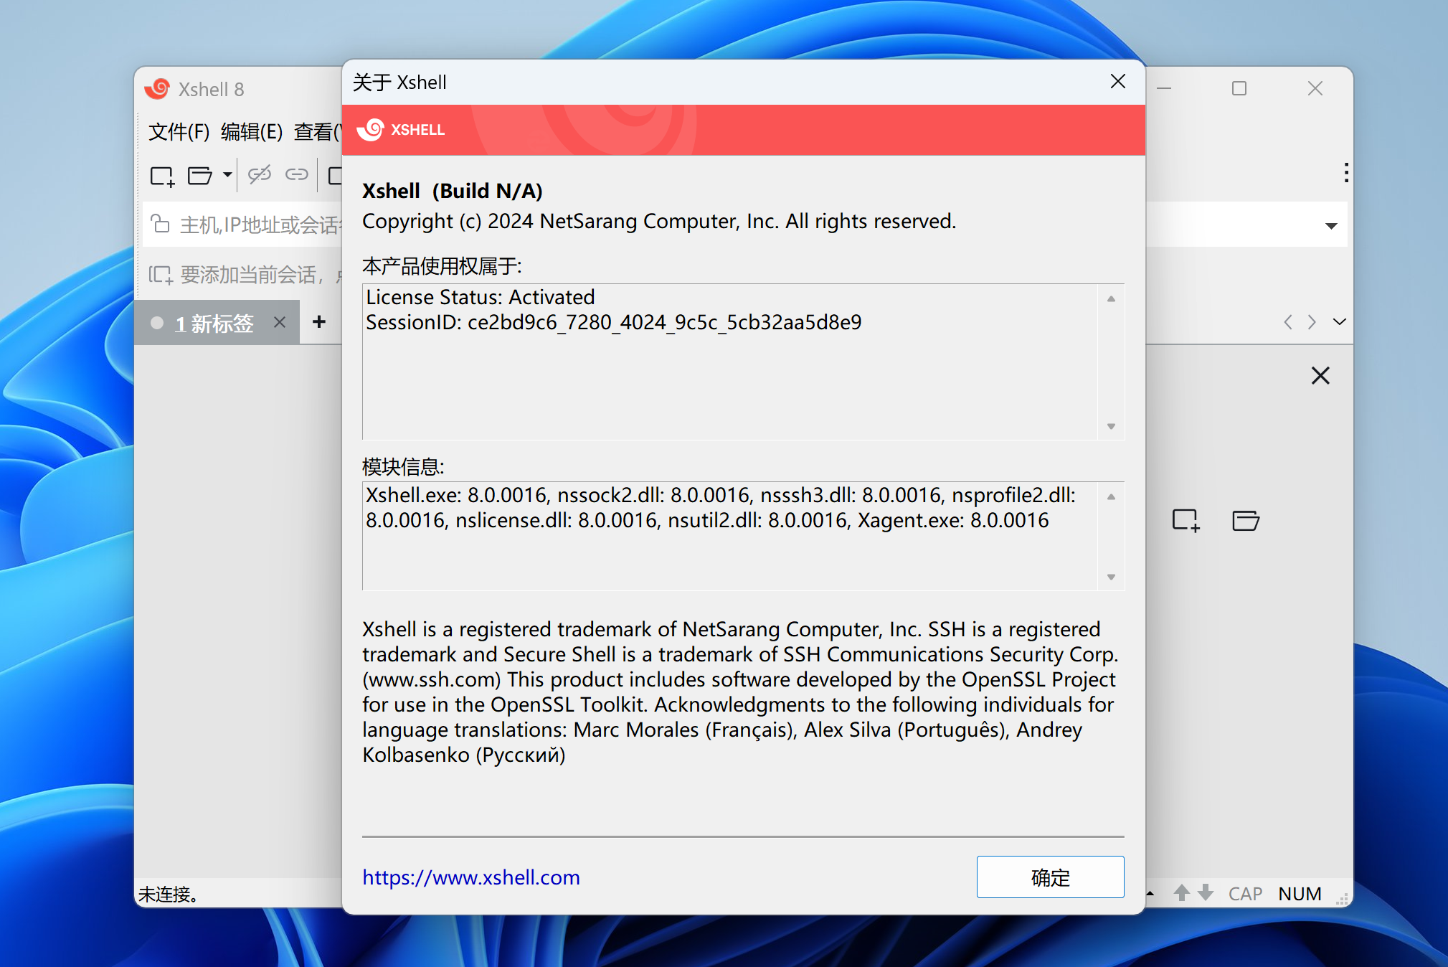Open the https://www.xshell.com link
This screenshot has width=1448, height=967.
[471, 877]
